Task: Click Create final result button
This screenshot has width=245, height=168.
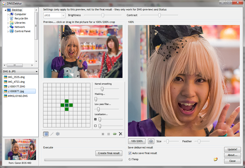Action: pyautogui.click(x=109, y=153)
